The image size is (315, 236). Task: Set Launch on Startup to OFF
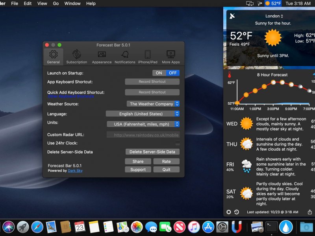(172, 73)
